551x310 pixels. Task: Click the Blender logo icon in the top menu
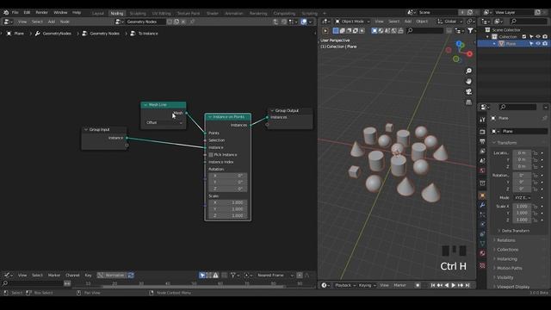tap(6, 12)
